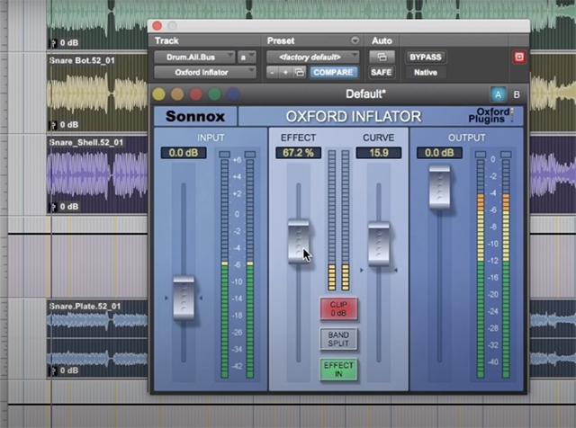Click the INPUT fader handle
Viewport: 576px width, 428px height.
(x=184, y=298)
